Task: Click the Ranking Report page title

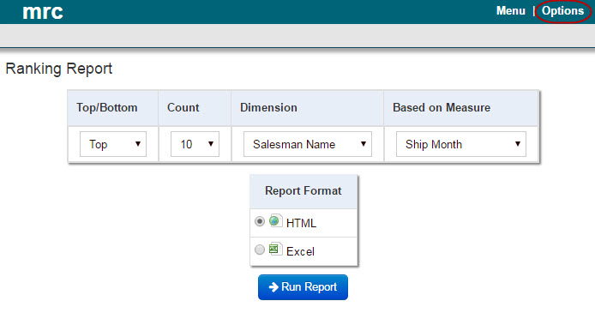Action: click(59, 69)
